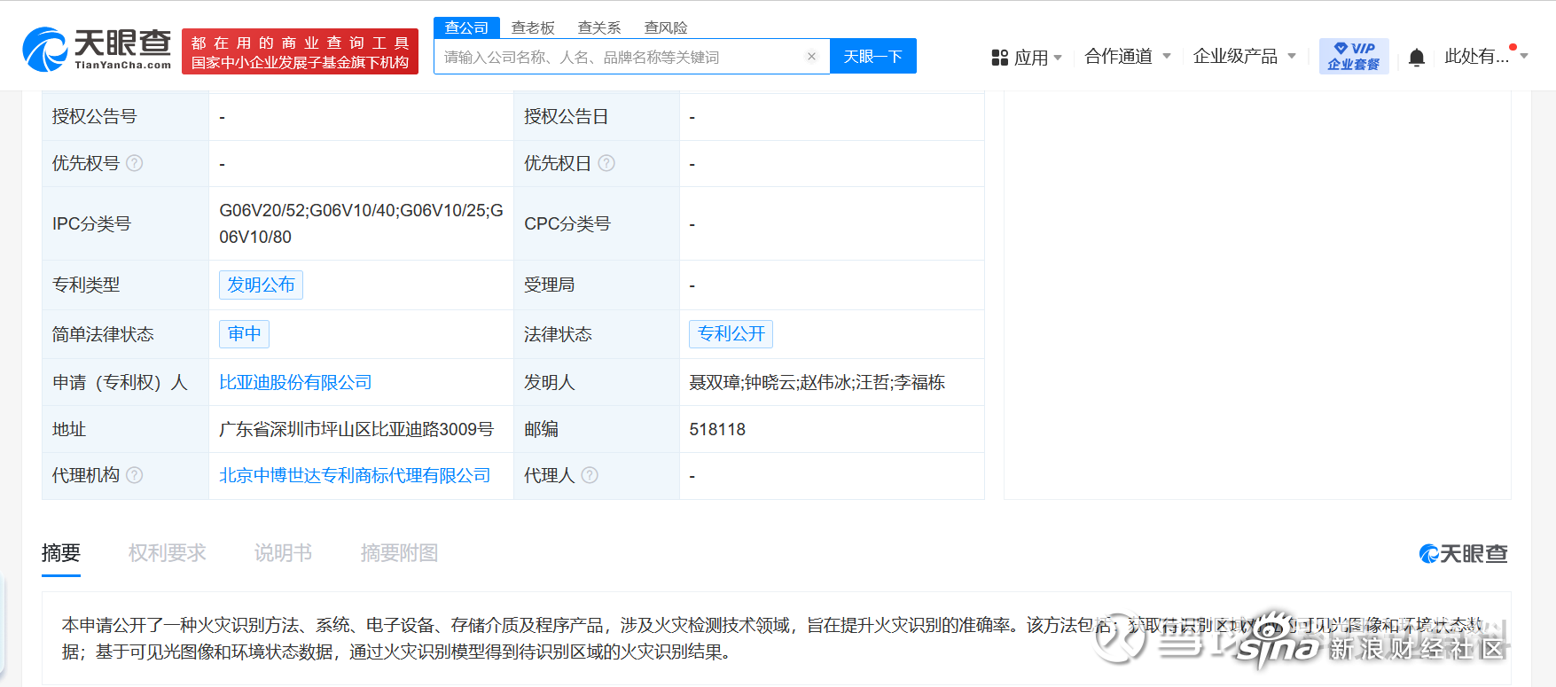Switch to the 说明书 tab
Screen dimensions: 1556x687
[x=284, y=553]
